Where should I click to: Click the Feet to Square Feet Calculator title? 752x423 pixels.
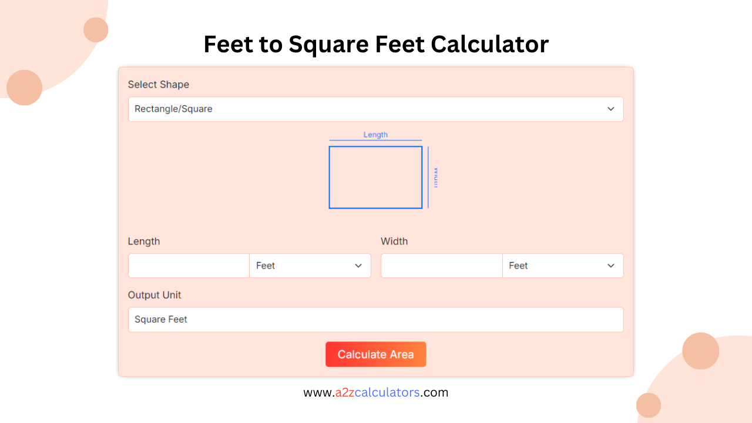[x=376, y=44]
